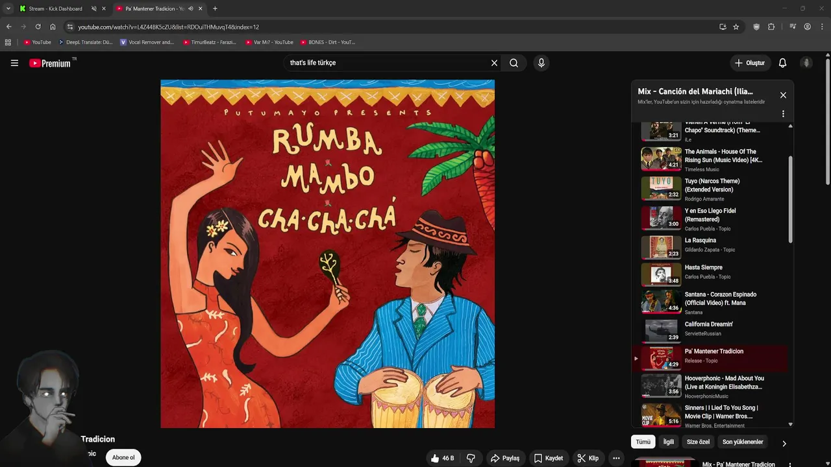The width and height of the screenshot is (831, 467).
Task: Open the Vocal Remover bookmark
Action: 147,42
